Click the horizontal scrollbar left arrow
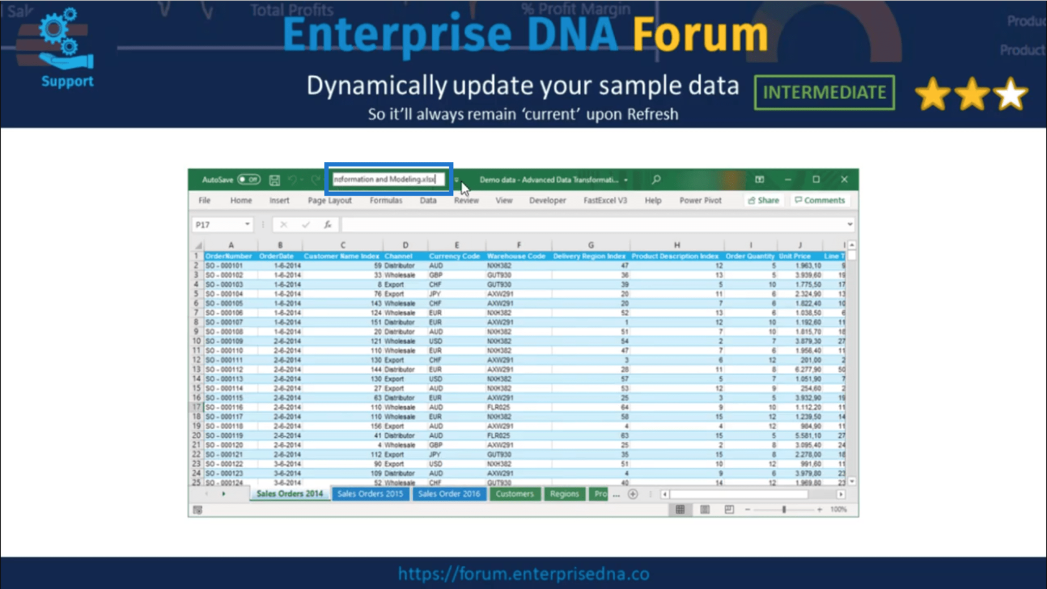The height and width of the screenshot is (589, 1047). coord(665,494)
